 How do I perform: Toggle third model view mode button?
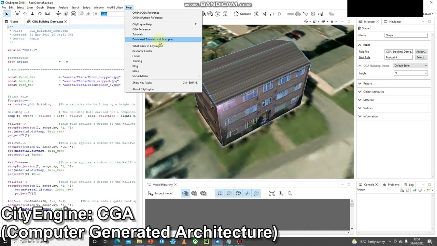point(203,193)
